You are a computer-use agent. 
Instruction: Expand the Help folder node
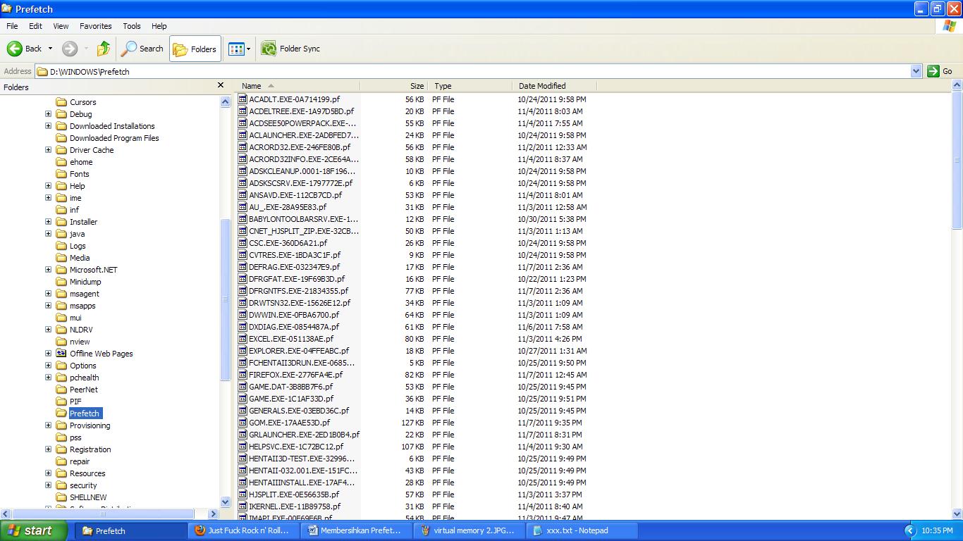48,186
